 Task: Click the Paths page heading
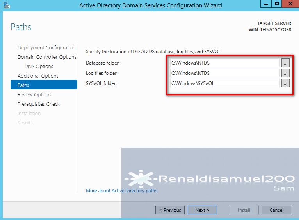[x=21, y=27]
